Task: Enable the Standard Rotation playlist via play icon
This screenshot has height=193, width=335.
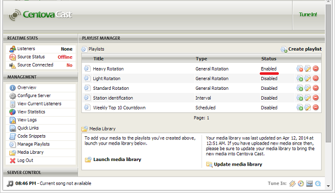Action: [299, 88]
